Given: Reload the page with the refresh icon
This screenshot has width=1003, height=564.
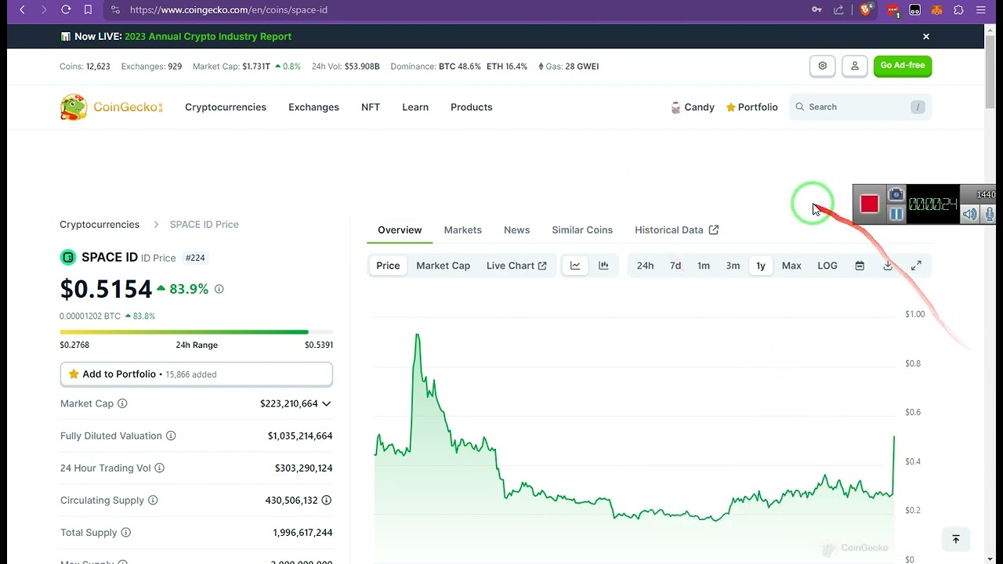Looking at the screenshot, I should [x=66, y=9].
